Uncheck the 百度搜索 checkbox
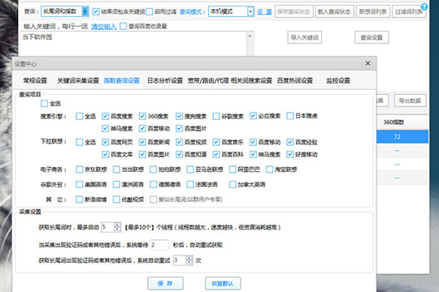Image resolution: width=439 pixels, height=292 pixels. click(x=105, y=116)
